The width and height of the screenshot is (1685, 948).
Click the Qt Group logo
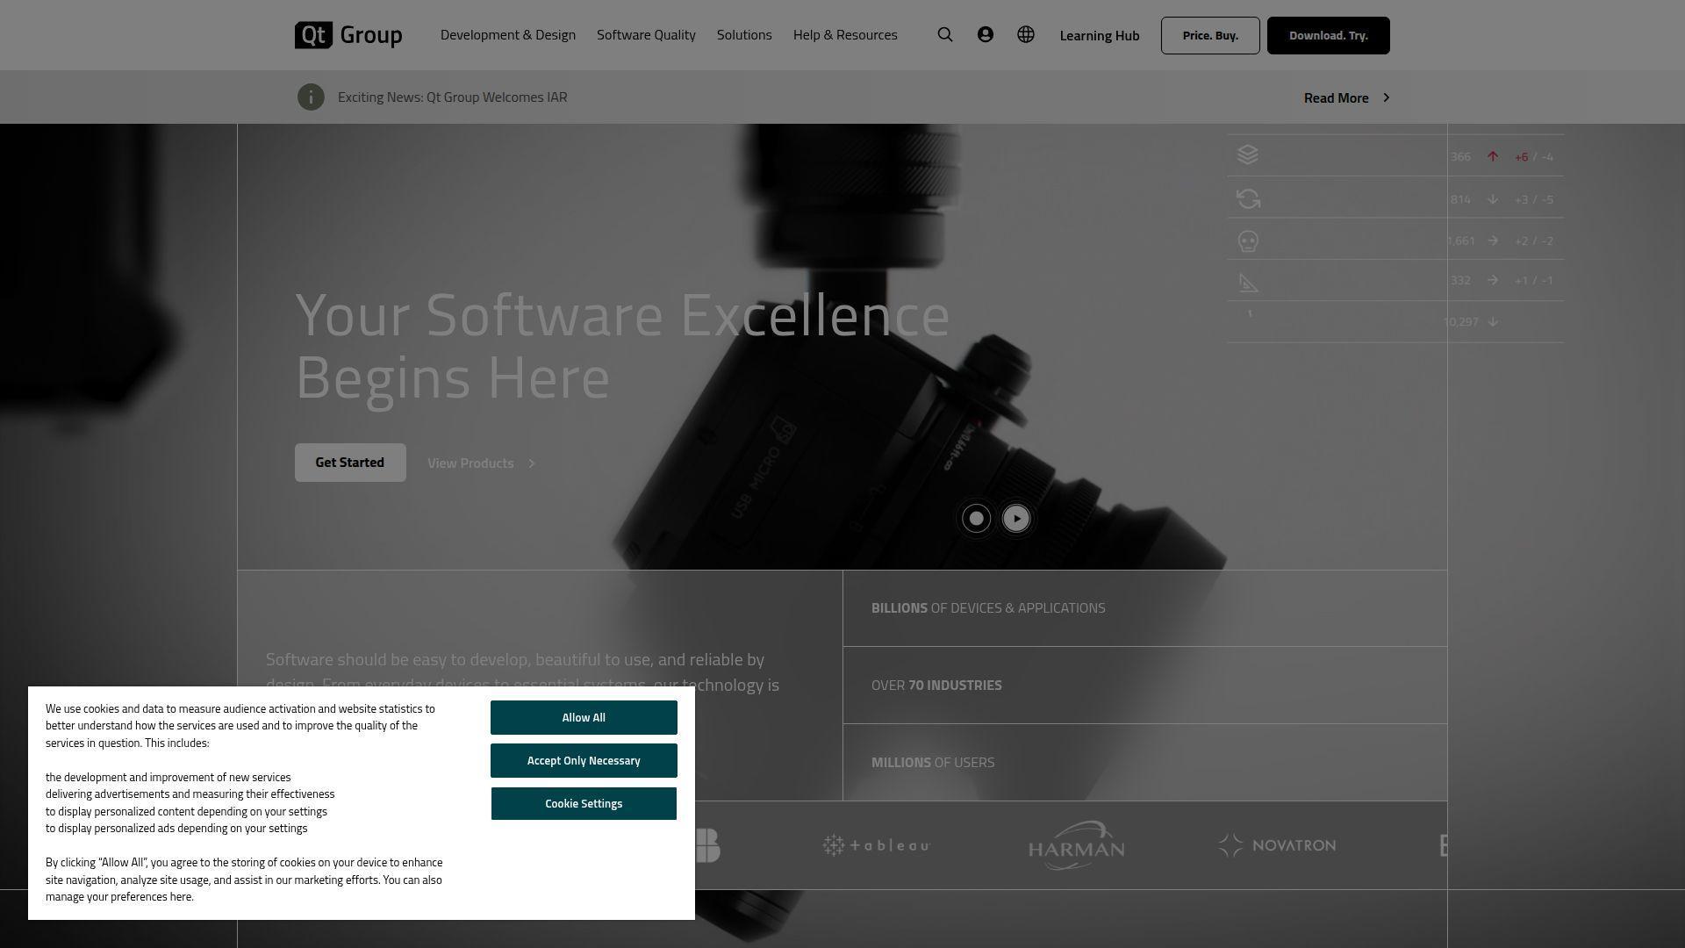348,35
